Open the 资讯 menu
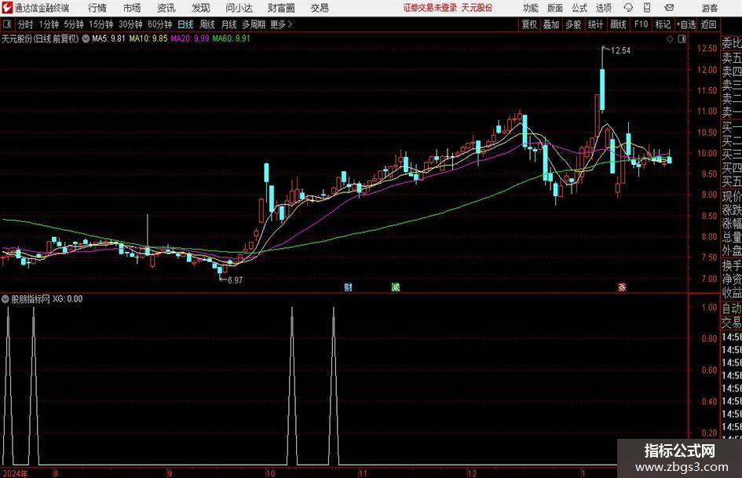 (x=166, y=8)
